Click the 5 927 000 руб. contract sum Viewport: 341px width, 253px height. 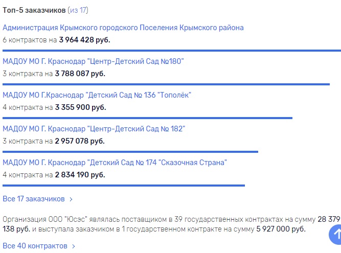click(281, 229)
